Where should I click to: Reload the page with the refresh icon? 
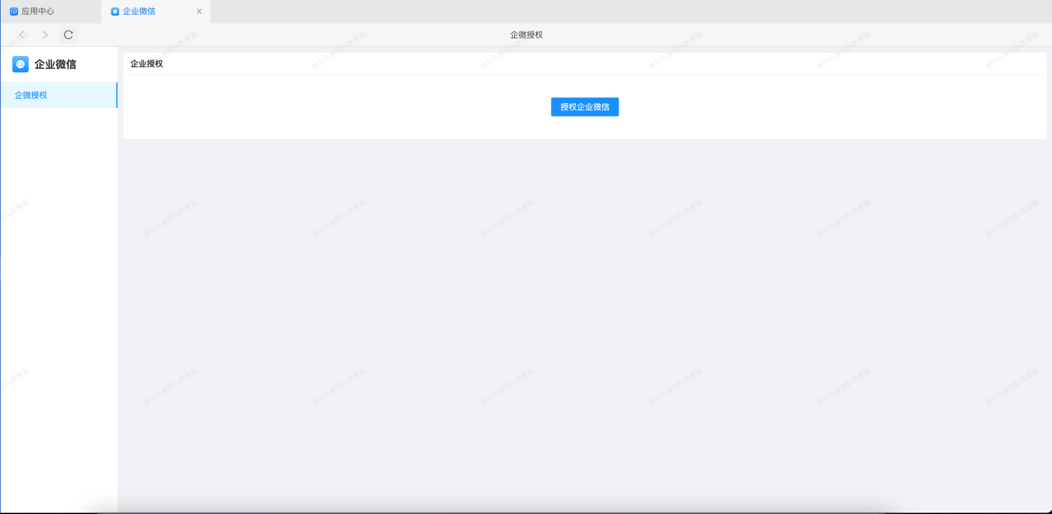[x=68, y=35]
